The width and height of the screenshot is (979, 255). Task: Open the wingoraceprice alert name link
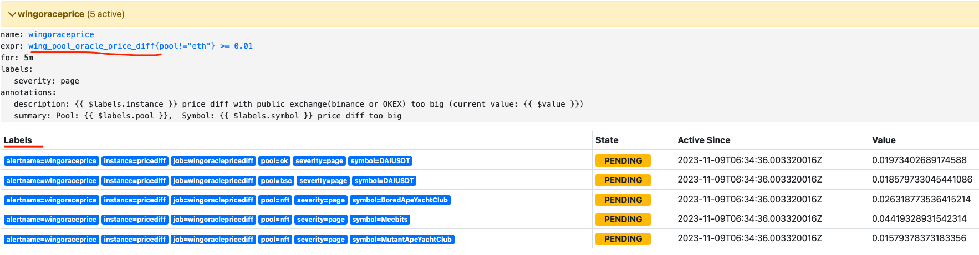(61, 34)
